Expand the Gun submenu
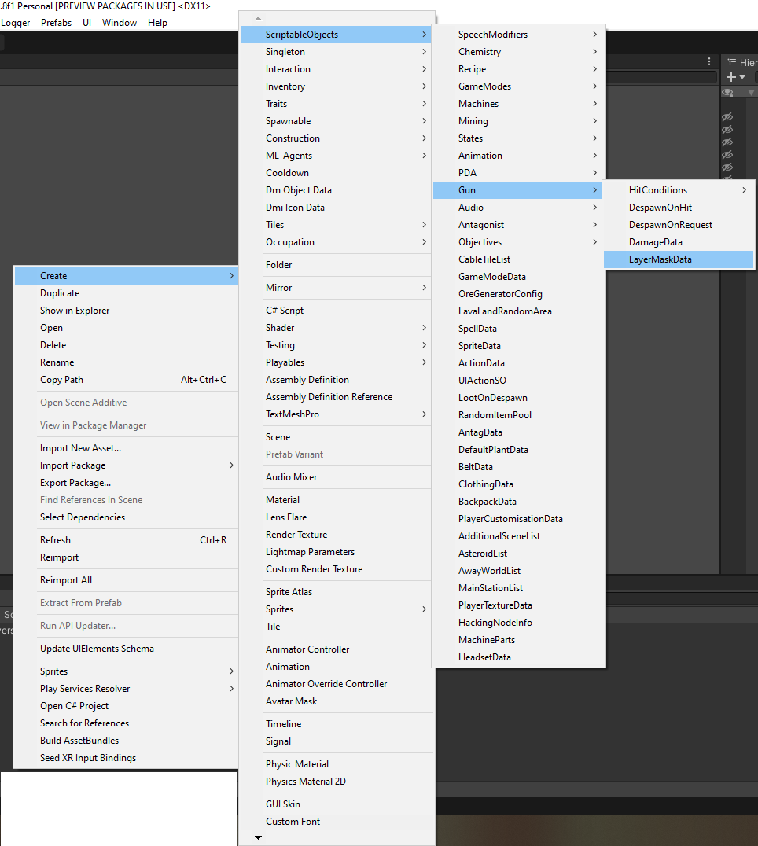The height and width of the screenshot is (846, 758). pos(518,190)
